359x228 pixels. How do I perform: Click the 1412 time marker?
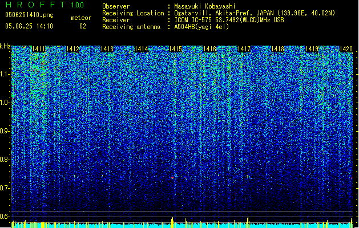72,49
